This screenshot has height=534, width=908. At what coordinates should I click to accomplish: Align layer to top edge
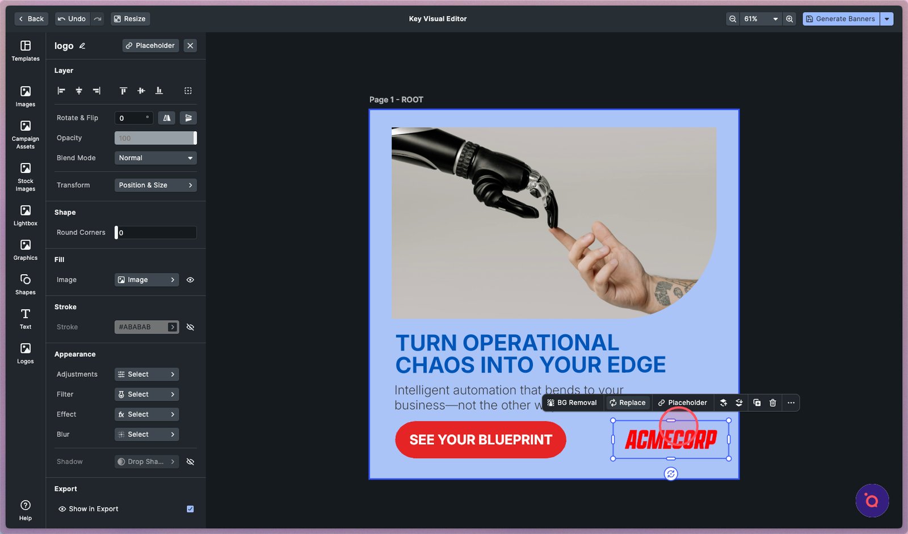click(x=123, y=91)
